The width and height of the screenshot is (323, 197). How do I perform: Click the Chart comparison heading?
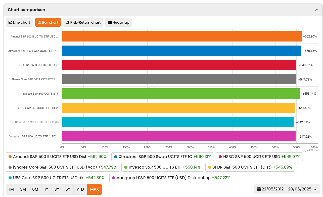[x=26, y=10]
